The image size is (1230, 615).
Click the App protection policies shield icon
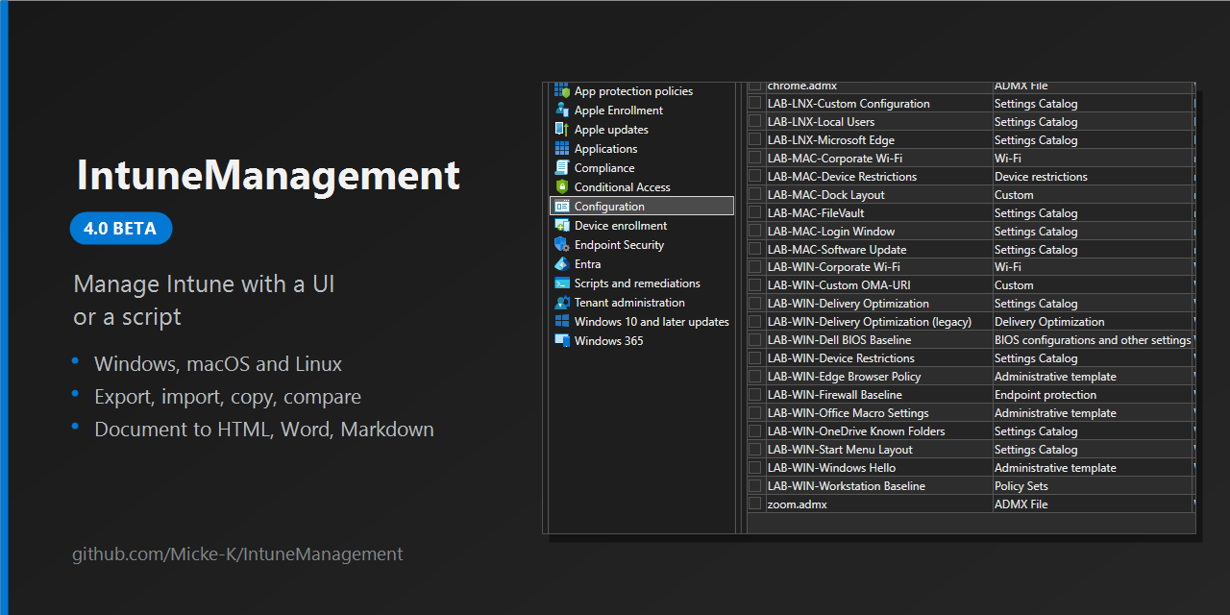562,90
